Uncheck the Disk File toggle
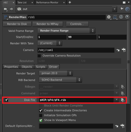131x132 pixels. click(x=6, y=100)
